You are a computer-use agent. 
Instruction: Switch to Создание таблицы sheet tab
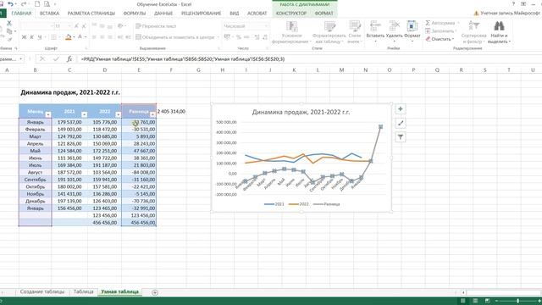pos(42,291)
